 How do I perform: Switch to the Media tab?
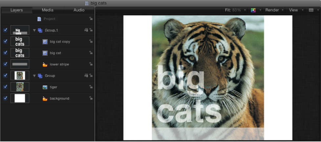coord(48,10)
